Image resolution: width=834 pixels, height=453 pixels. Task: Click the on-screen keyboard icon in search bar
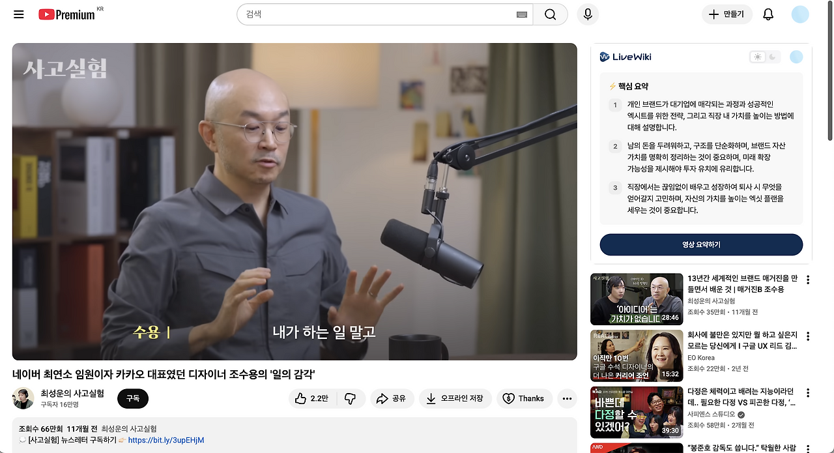coord(521,14)
